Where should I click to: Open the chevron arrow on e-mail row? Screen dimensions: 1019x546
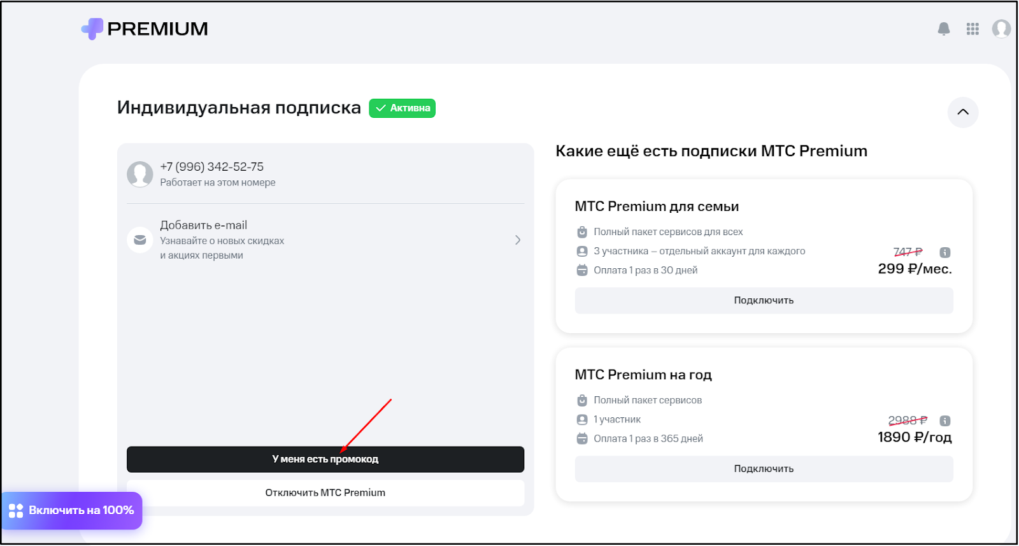coord(518,240)
